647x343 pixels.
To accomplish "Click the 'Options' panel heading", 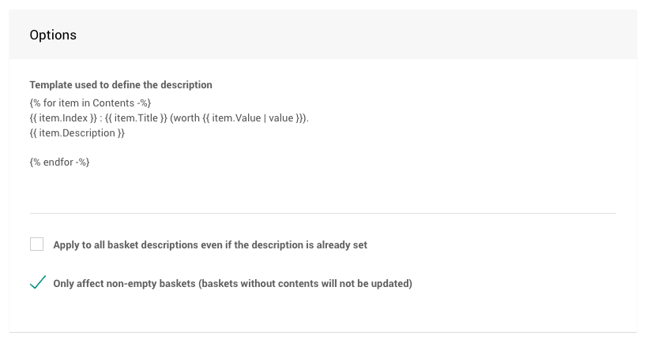I will click(53, 35).
